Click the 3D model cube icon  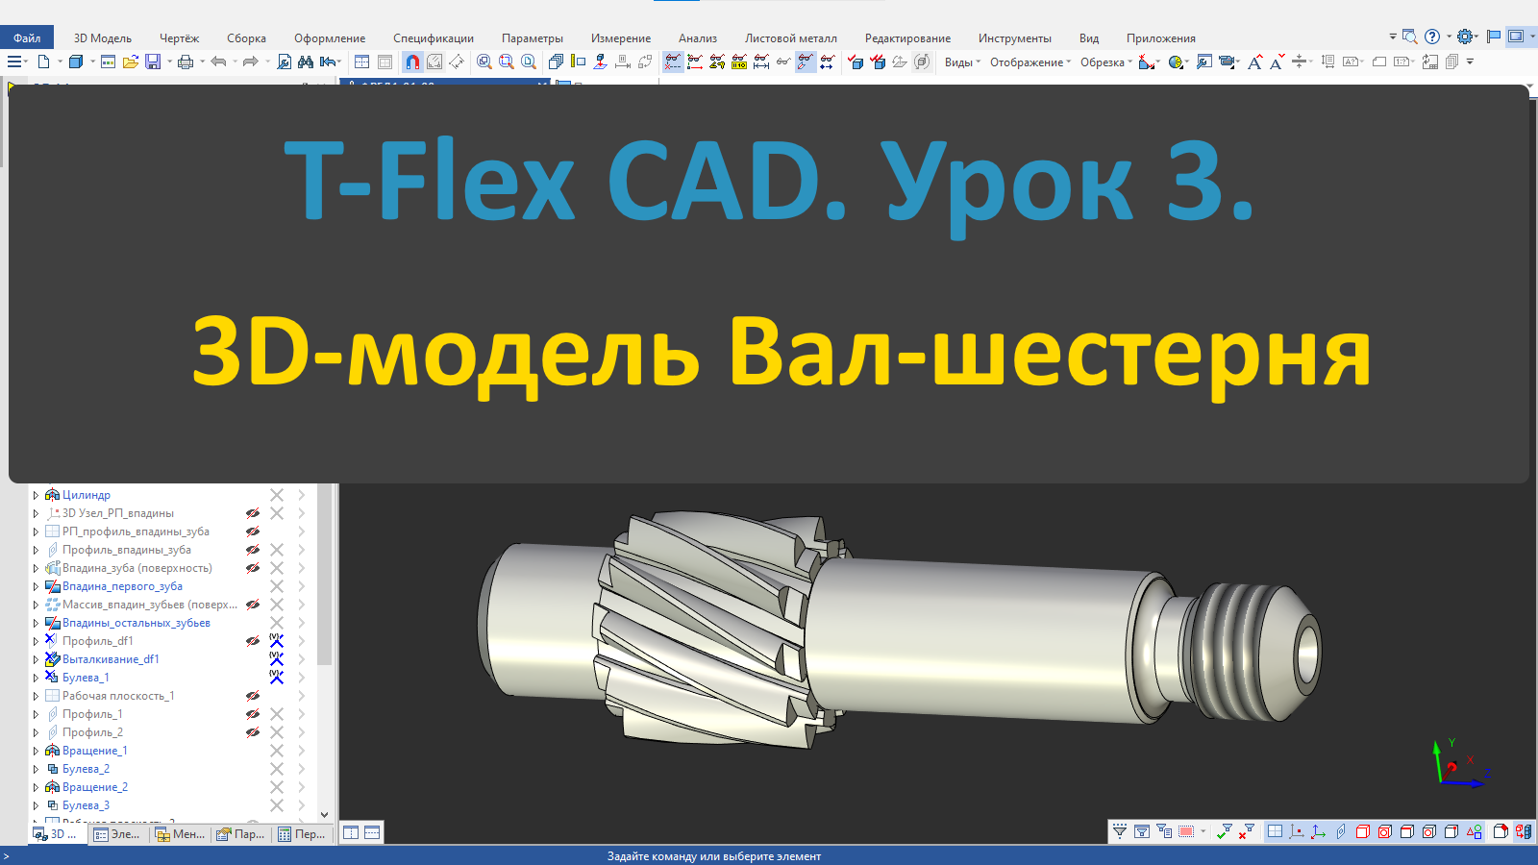click(76, 62)
